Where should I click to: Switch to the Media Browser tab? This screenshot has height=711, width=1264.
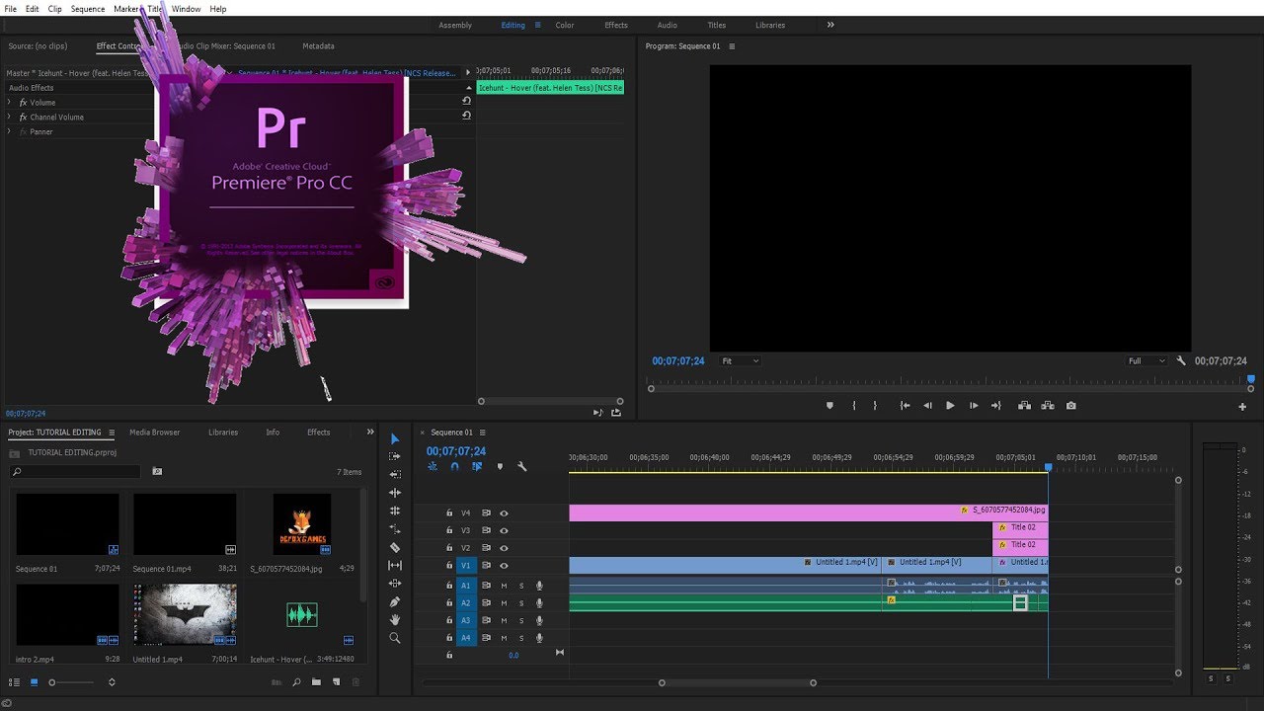coord(155,433)
